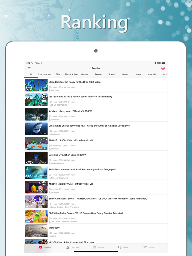Tap the Search magnifier icon
Screen dimensions: 192x256
[120, 247]
